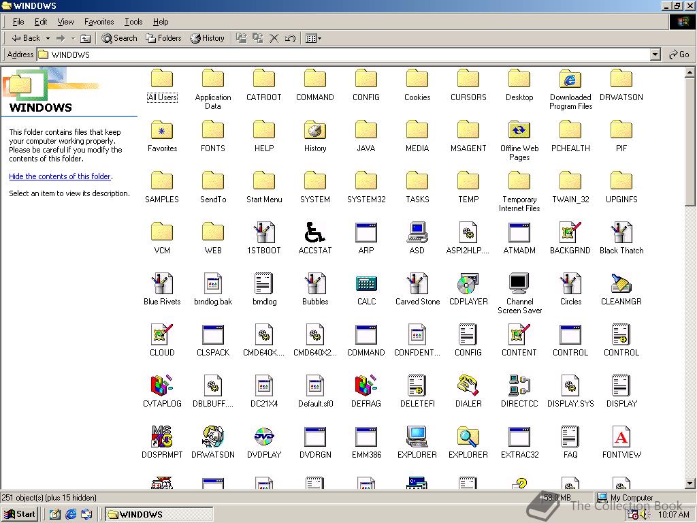Click the Up one level toolbar icon
Screen dimensions: 697x523
coord(85,39)
